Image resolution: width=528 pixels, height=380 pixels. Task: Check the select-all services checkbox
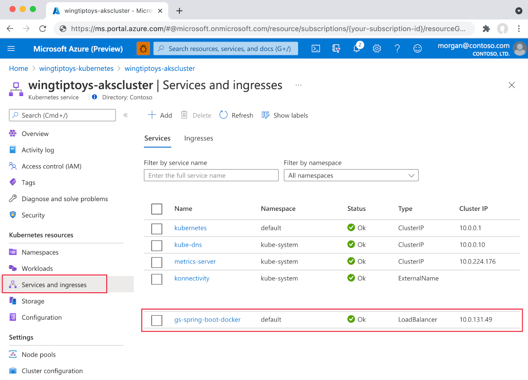(157, 209)
